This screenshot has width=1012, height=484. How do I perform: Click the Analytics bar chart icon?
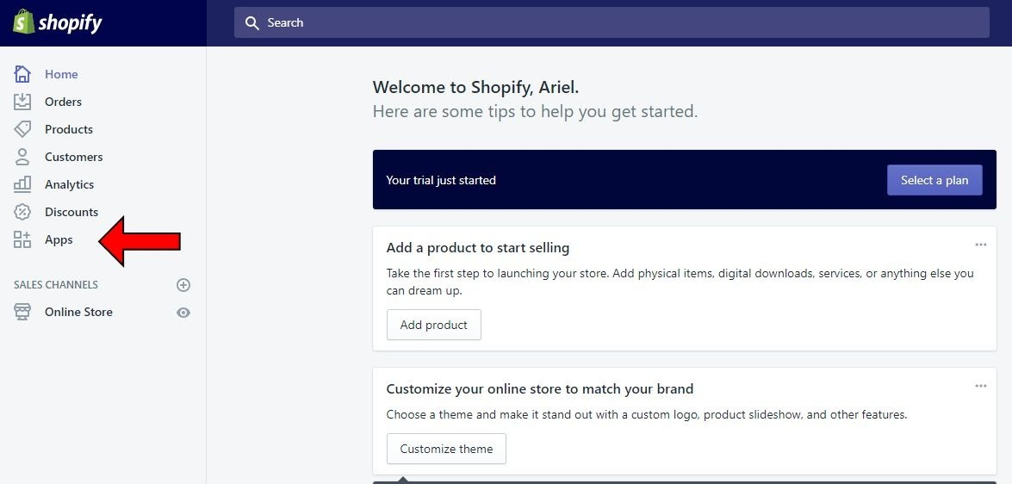click(x=22, y=184)
